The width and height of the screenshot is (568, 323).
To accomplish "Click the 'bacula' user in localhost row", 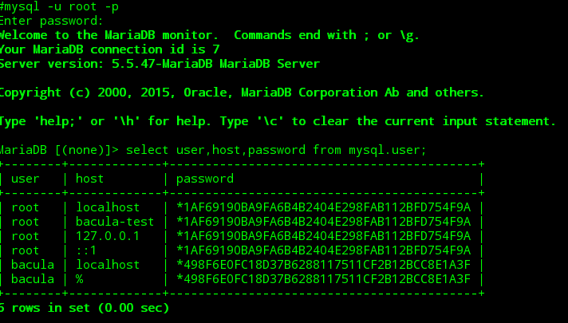I will pyautogui.click(x=33, y=265).
